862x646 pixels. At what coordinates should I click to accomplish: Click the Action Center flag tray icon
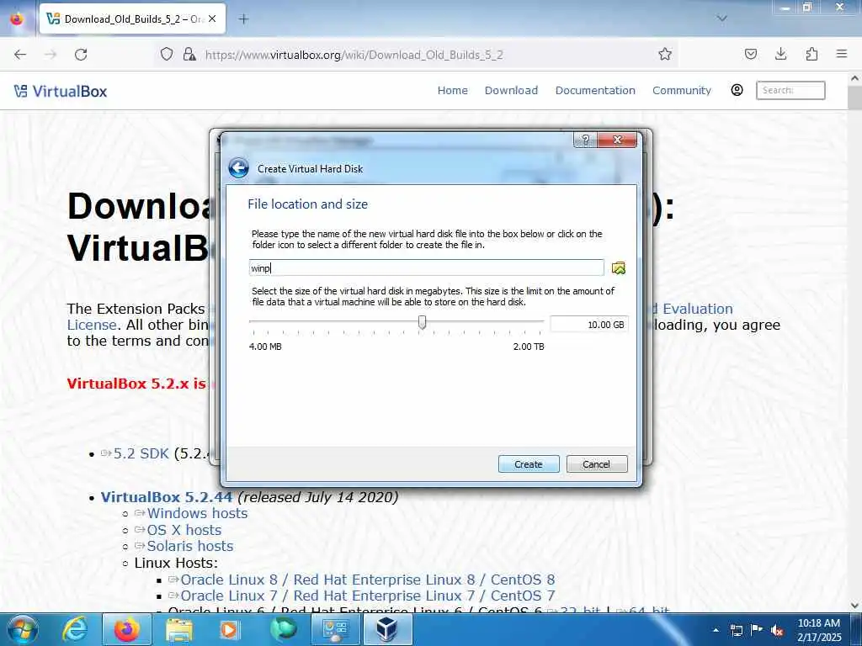[x=757, y=630]
